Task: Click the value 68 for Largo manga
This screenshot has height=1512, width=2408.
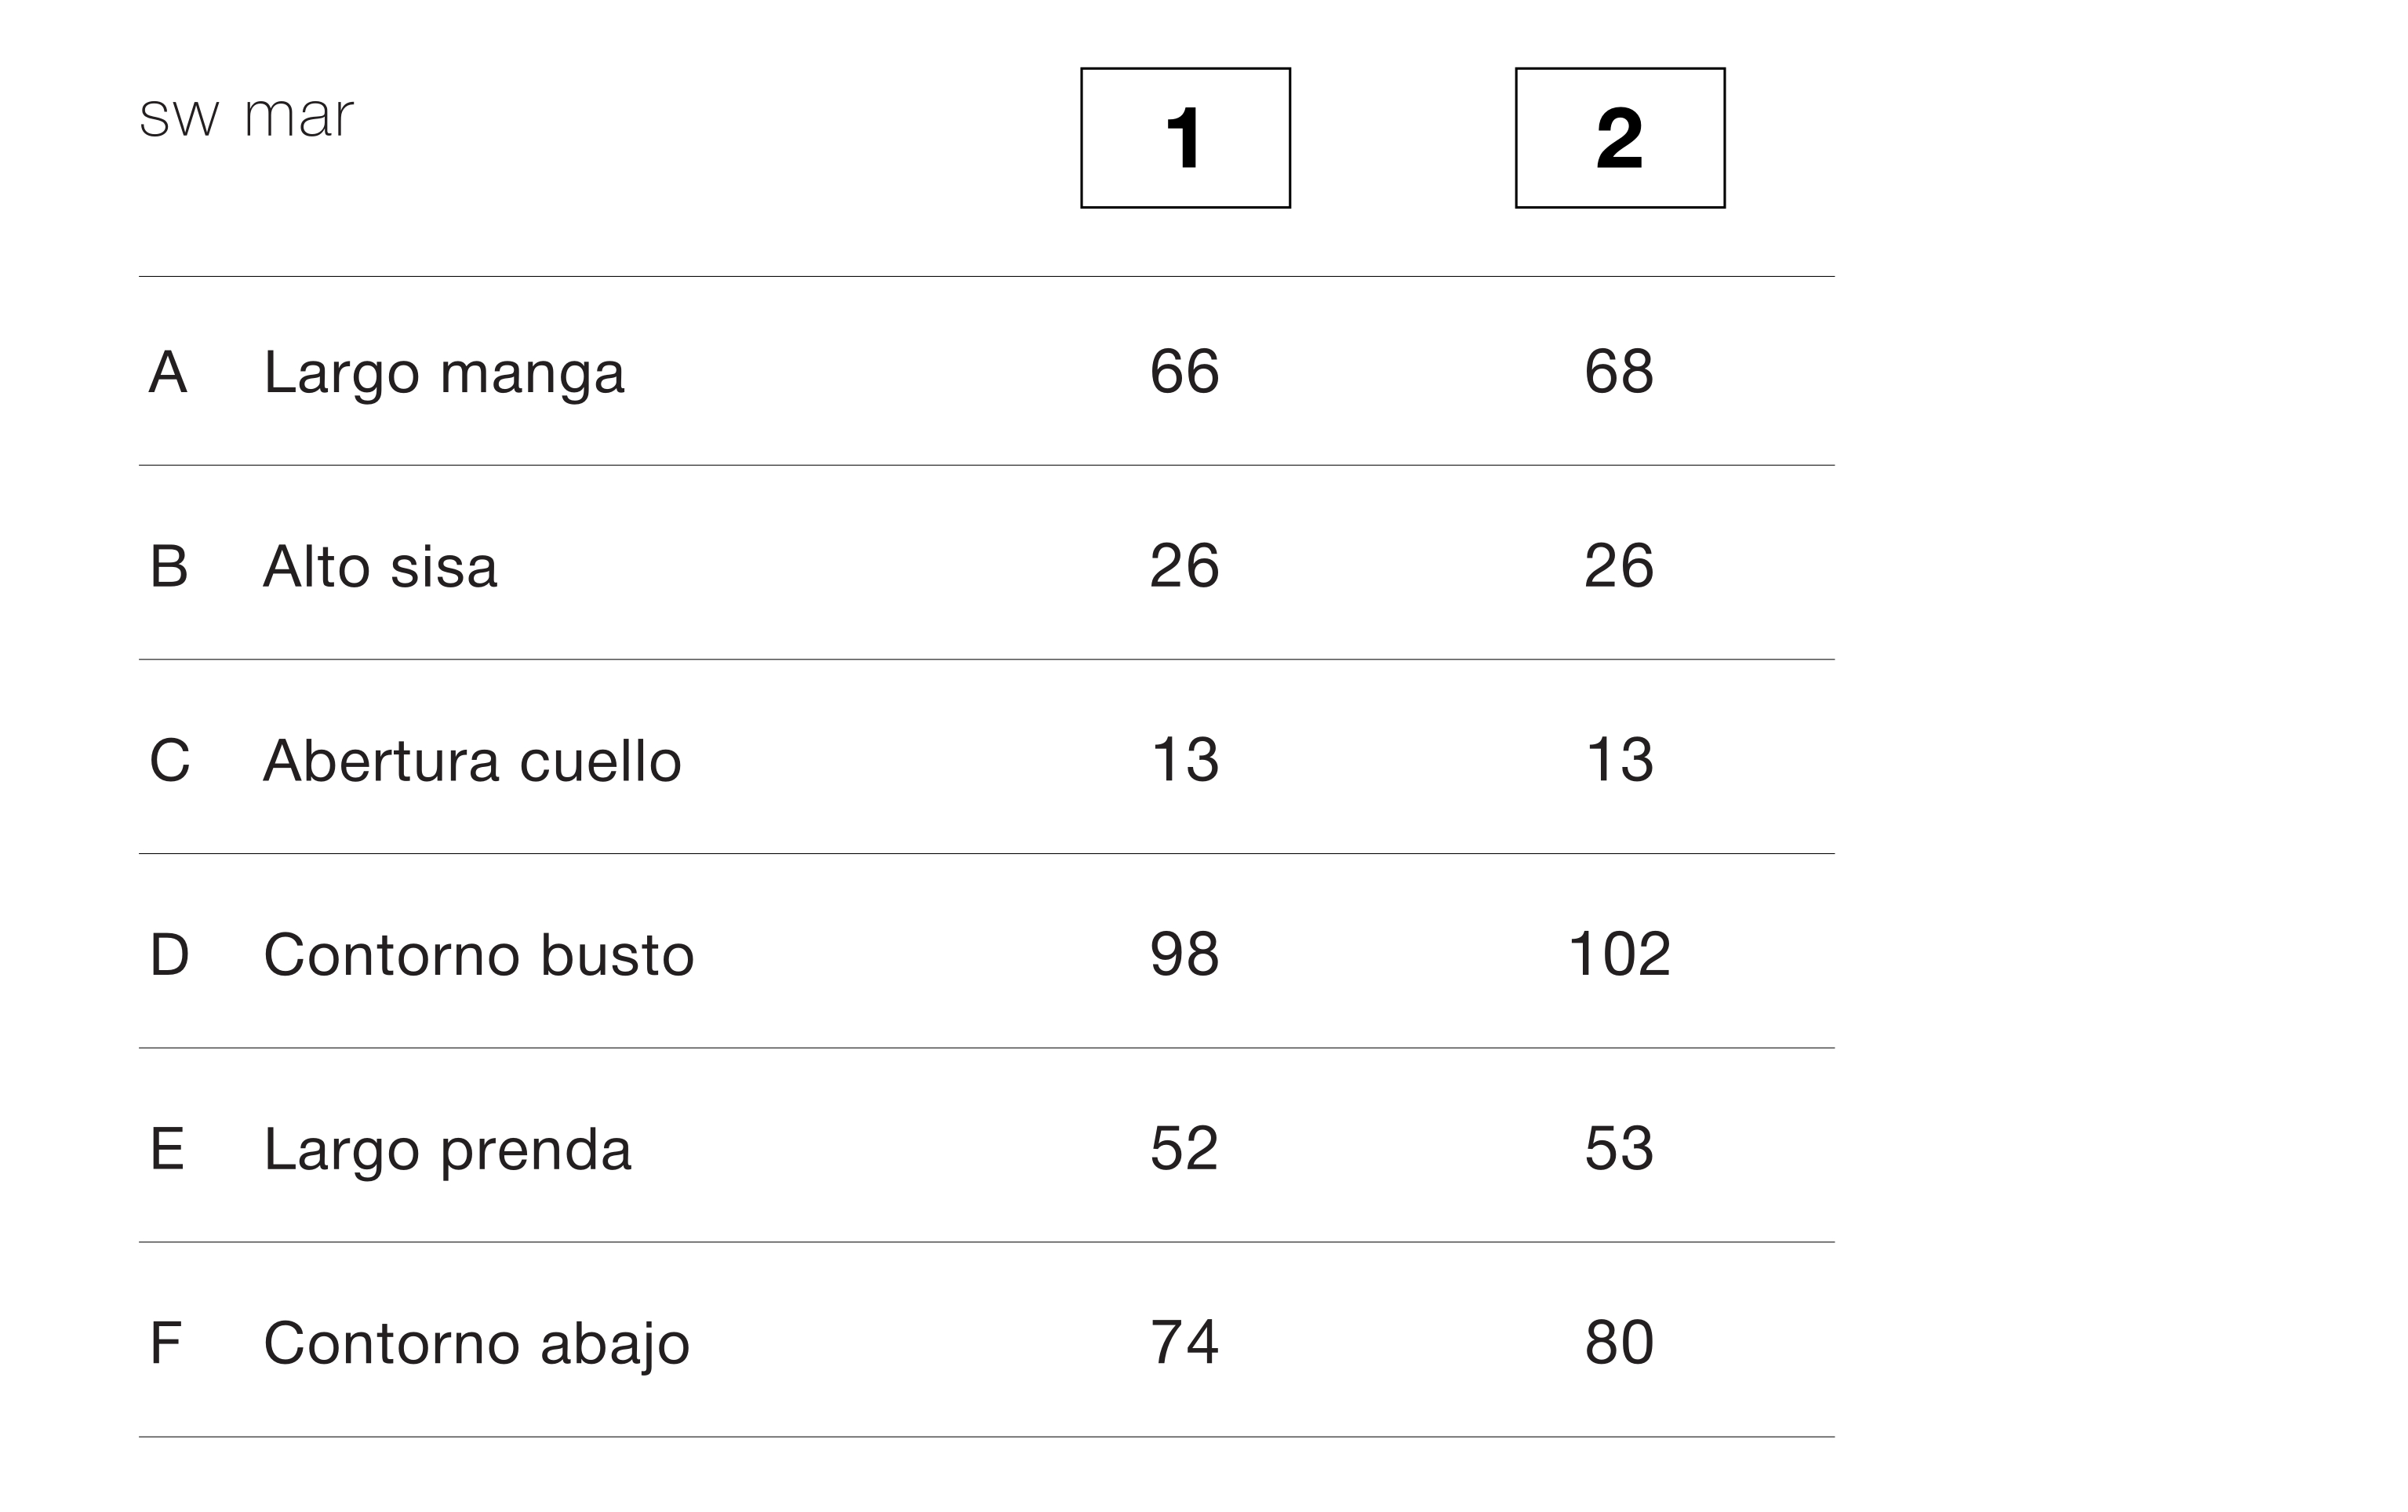Action: 1620,372
